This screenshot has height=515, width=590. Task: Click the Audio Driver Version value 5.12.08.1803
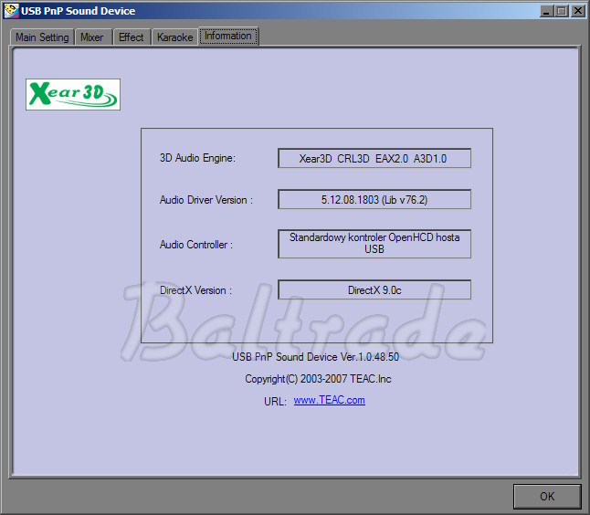pos(374,199)
